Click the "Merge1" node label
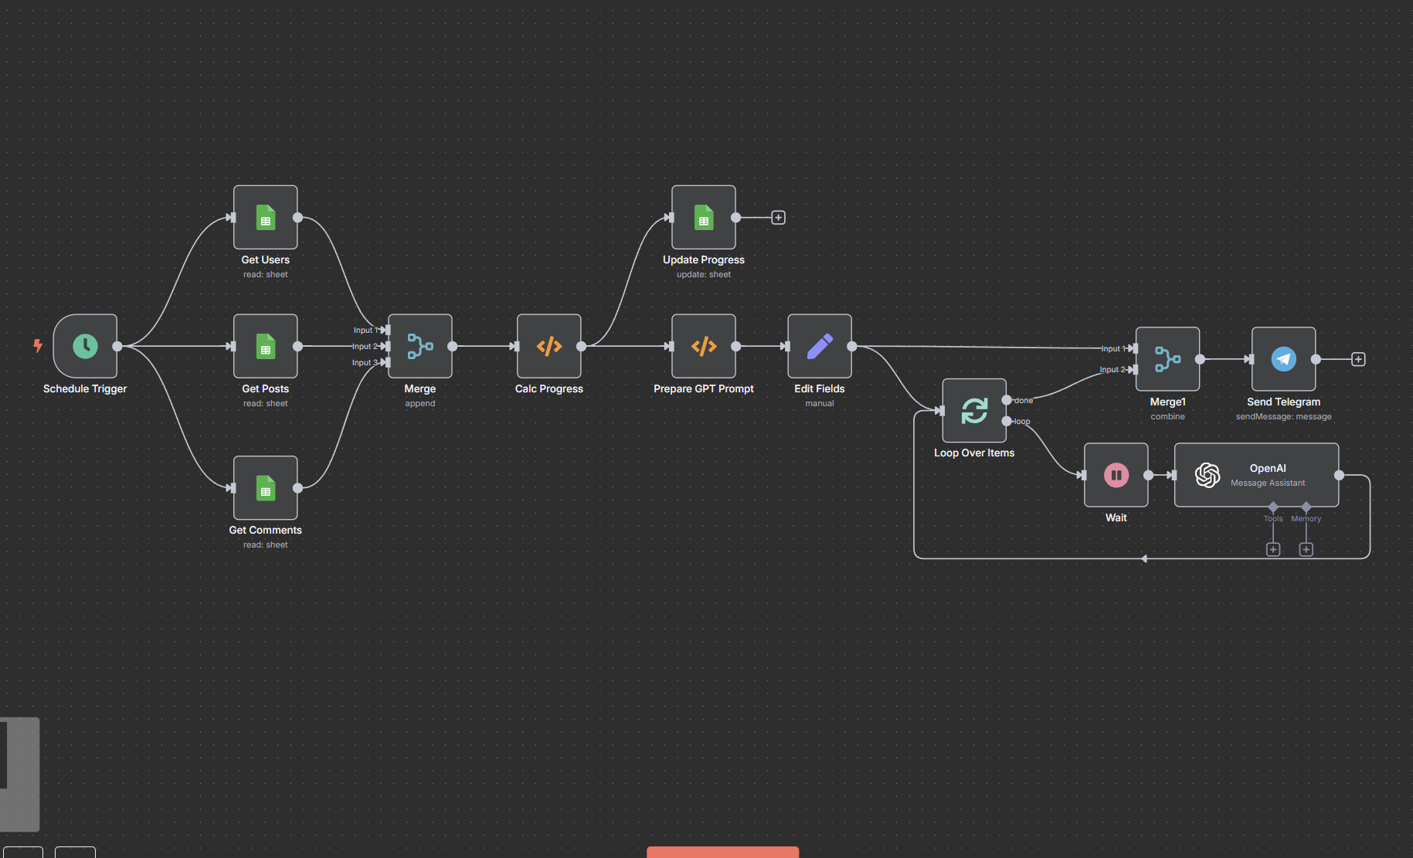The height and width of the screenshot is (858, 1413). point(1168,402)
